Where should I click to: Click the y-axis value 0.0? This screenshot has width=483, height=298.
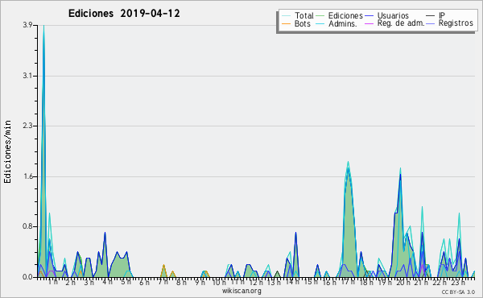click(x=27, y=277)
